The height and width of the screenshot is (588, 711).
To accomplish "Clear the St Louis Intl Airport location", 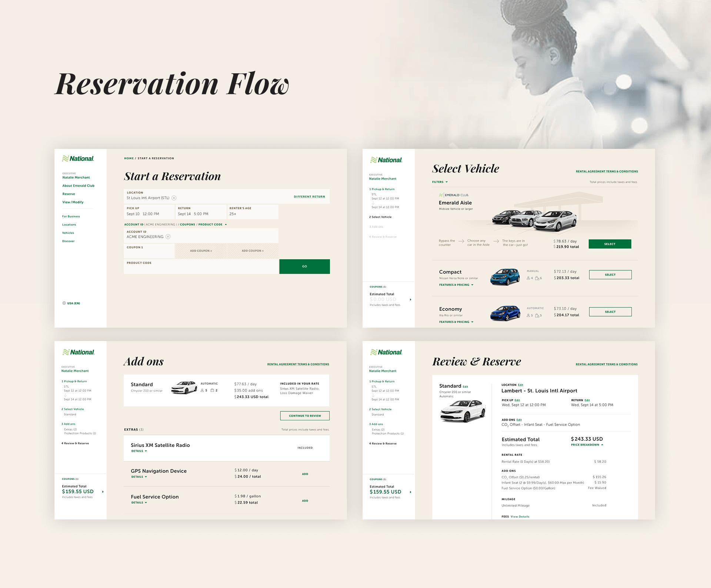I will (x=174, y=198).
